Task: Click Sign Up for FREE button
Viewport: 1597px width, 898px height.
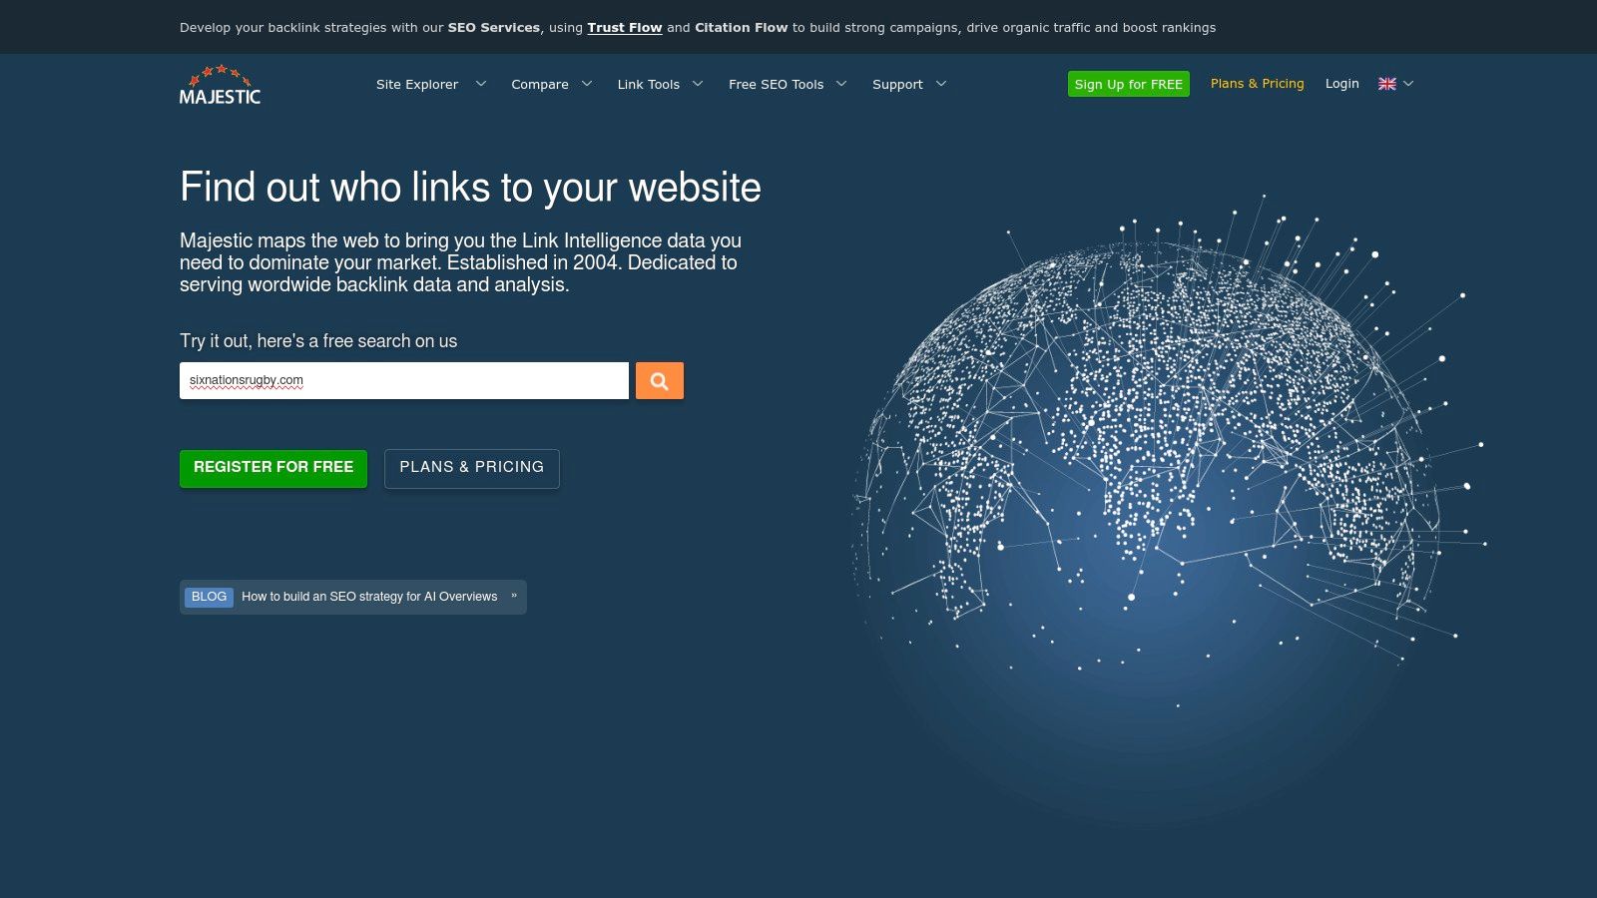Action: click(x=1129, y=84)
